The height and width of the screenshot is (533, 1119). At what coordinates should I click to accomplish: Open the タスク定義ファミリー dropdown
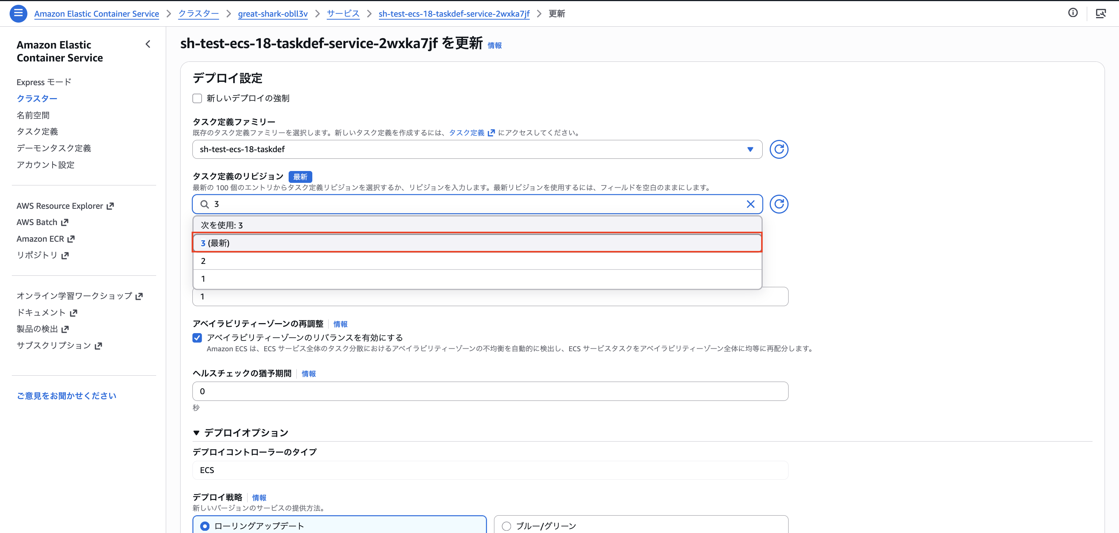(x=477, y=150)
